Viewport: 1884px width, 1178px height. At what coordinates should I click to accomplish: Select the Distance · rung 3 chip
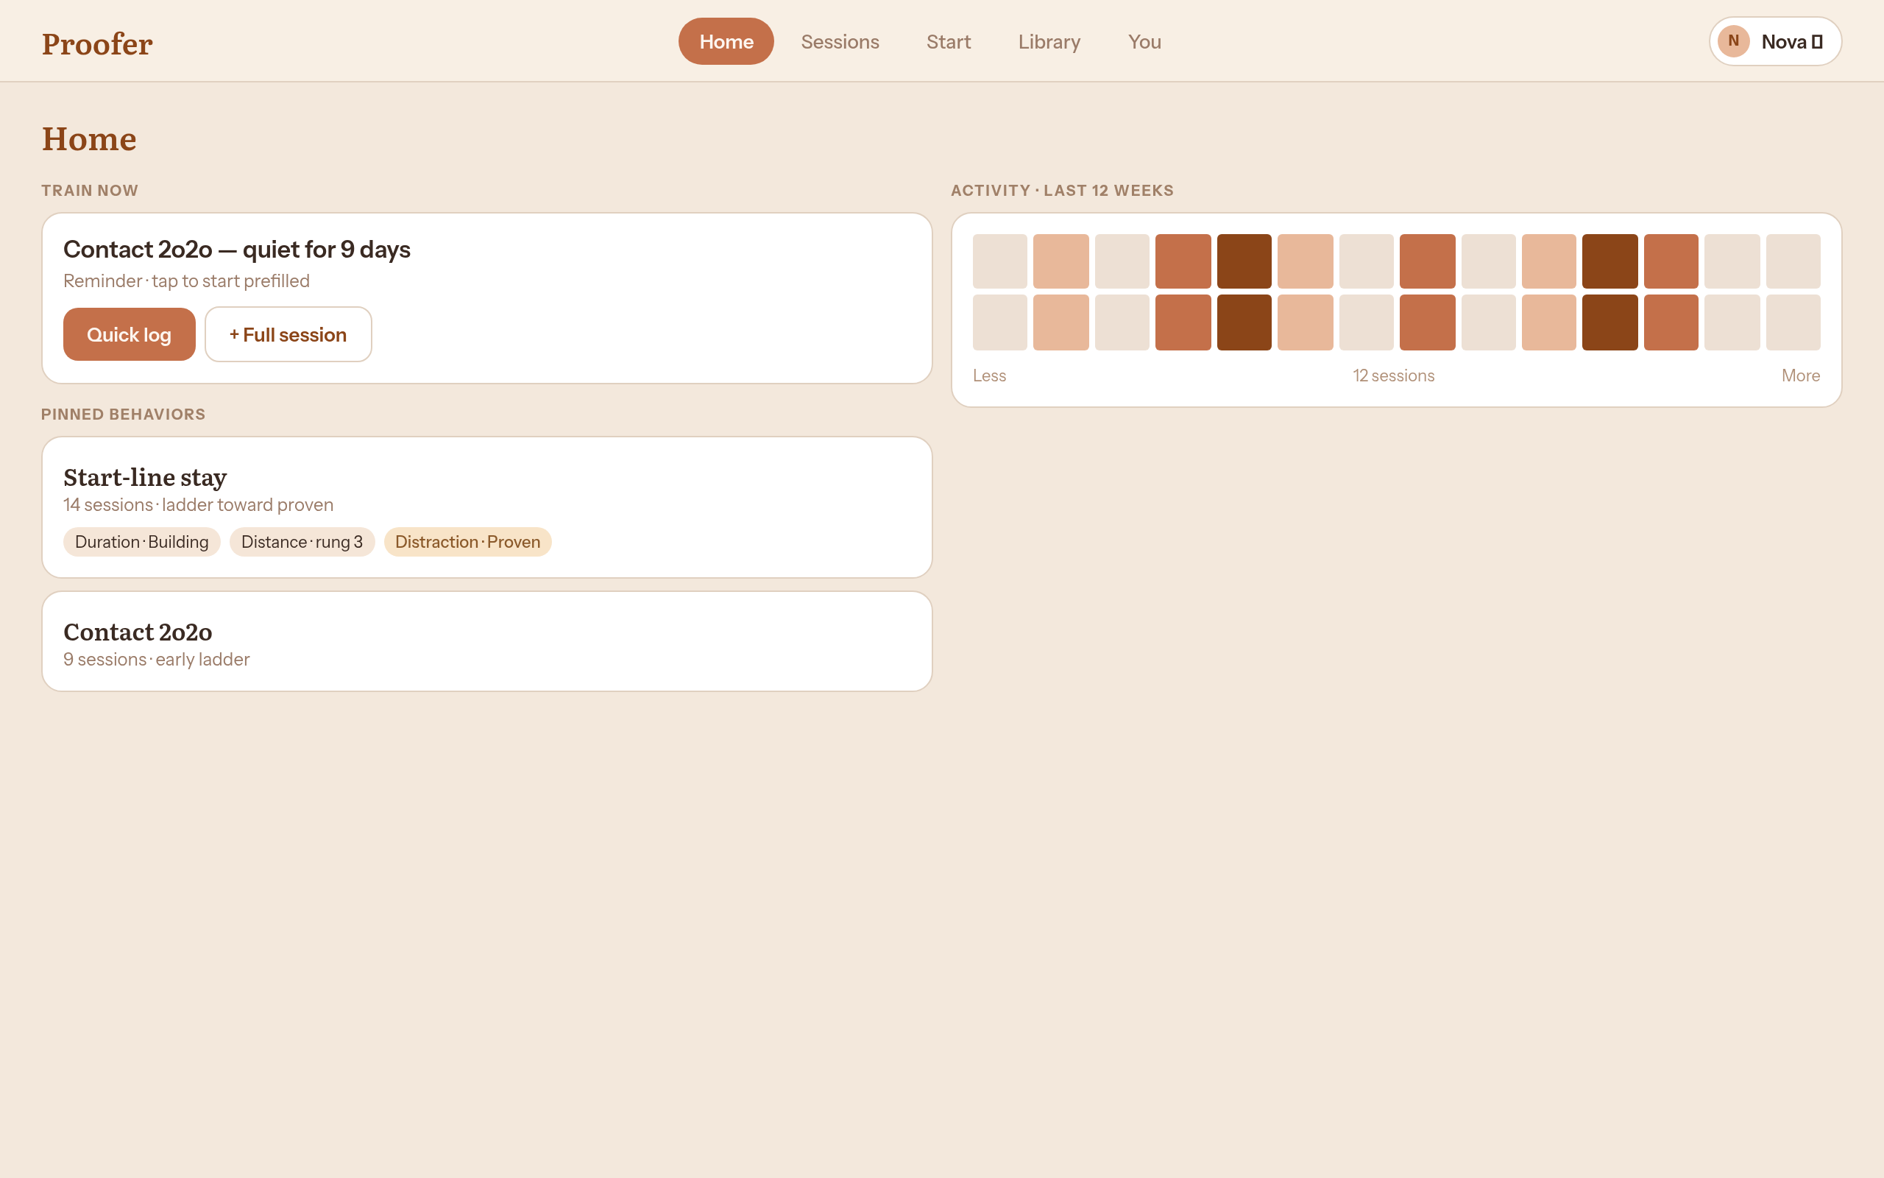[x=302, y=541]
